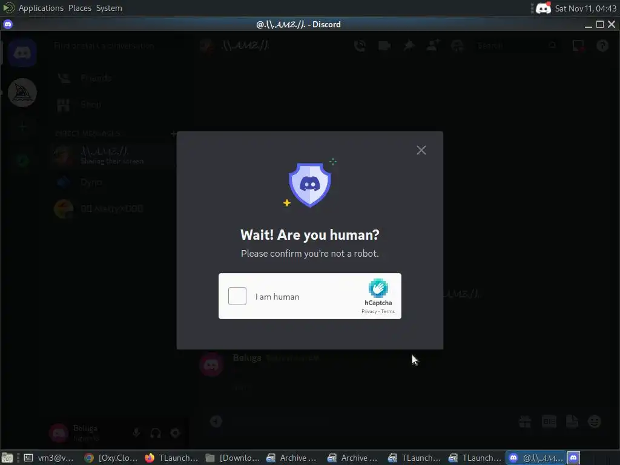Viewport: 620px width, 465px height.
Task: Add friends to DM icon
Action: (x=433, y=45)
